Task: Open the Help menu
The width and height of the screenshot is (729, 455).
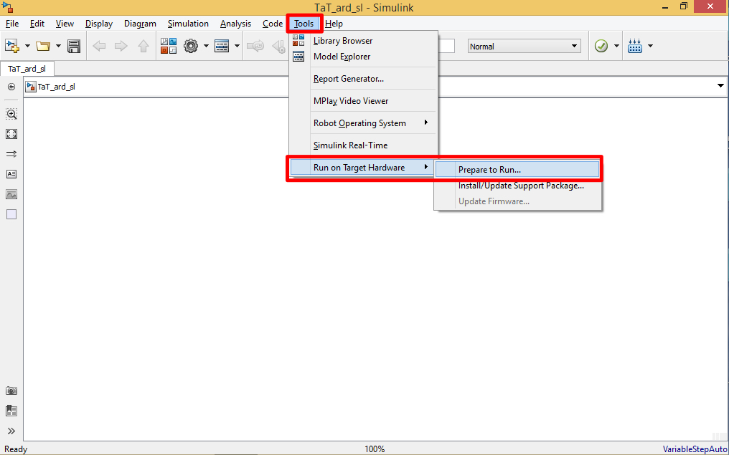Action: (x=334, y=24)
